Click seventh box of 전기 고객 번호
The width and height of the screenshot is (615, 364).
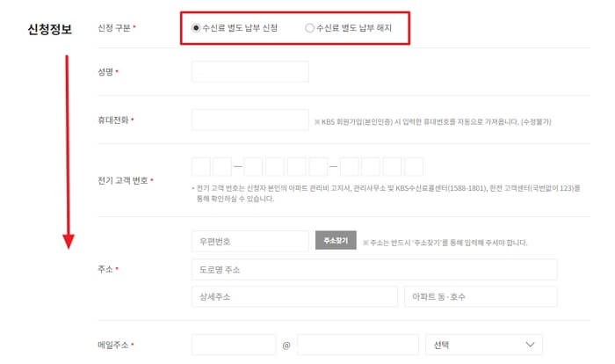[x=350, y=166]
